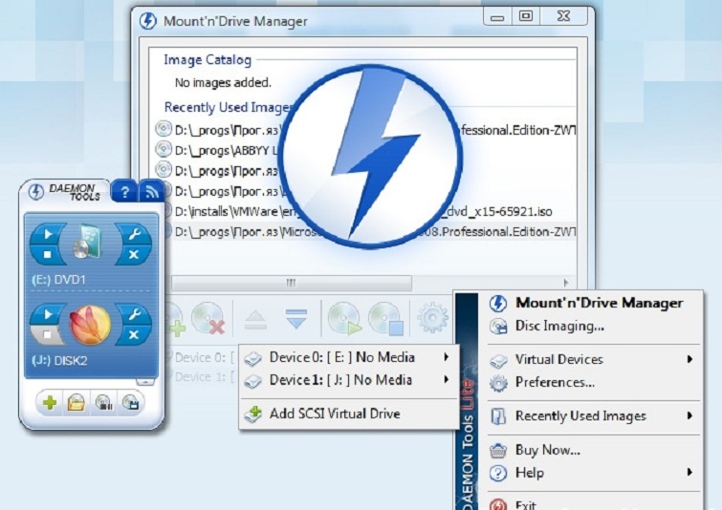Select Add SCSI Virtual Drive
Image resolution: width=722 pixels, height=510 pixels.
click(x=334, y=414)
